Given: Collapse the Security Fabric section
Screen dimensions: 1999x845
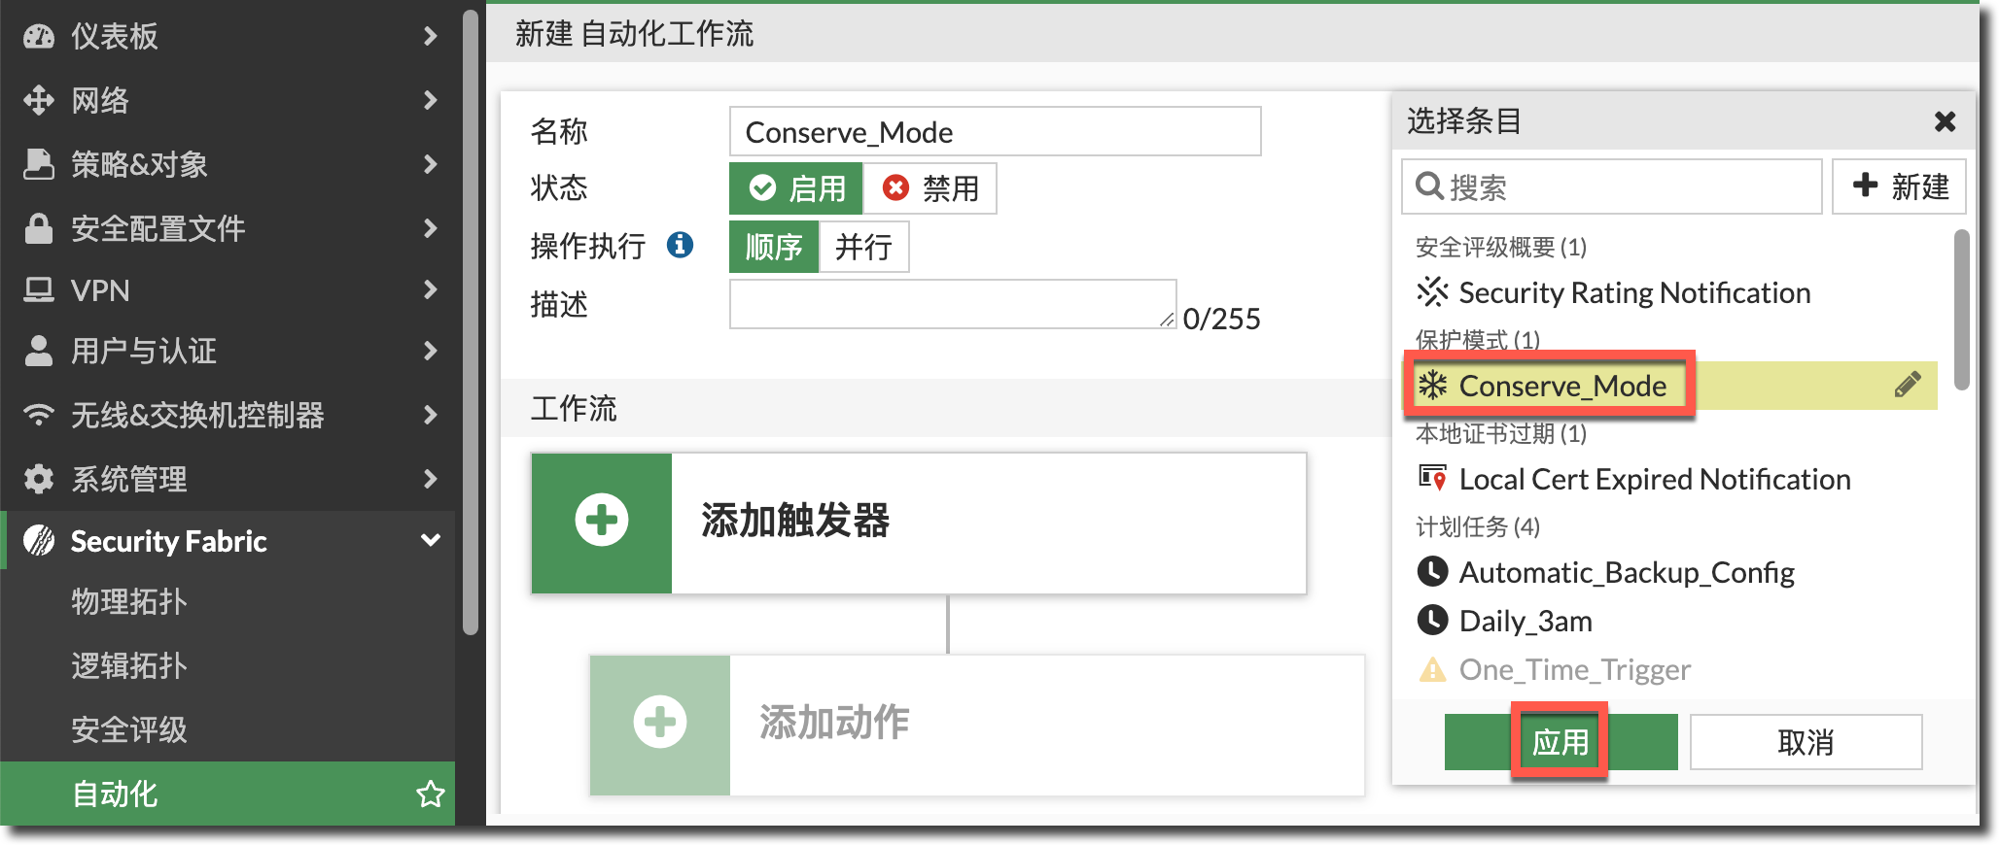Looking at the screenshot, I should [430, 540].
